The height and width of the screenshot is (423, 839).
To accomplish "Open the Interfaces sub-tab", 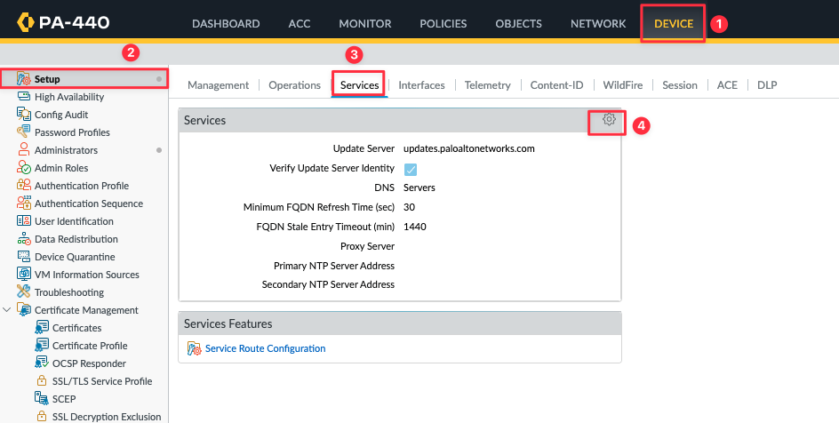I will point(421,85).
